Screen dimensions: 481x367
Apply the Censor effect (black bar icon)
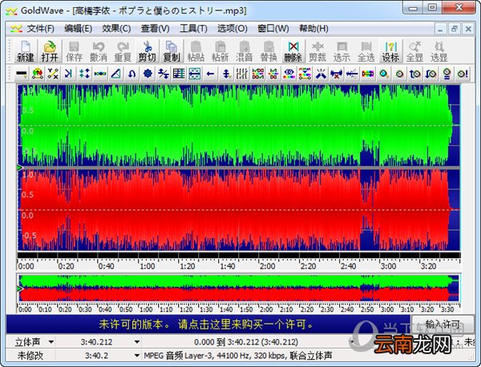click(x=22, y=74)
